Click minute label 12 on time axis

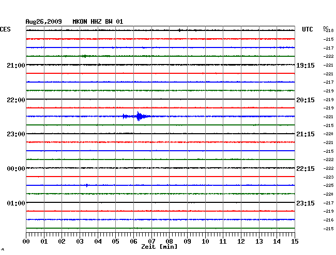click(x=241, y=242)
